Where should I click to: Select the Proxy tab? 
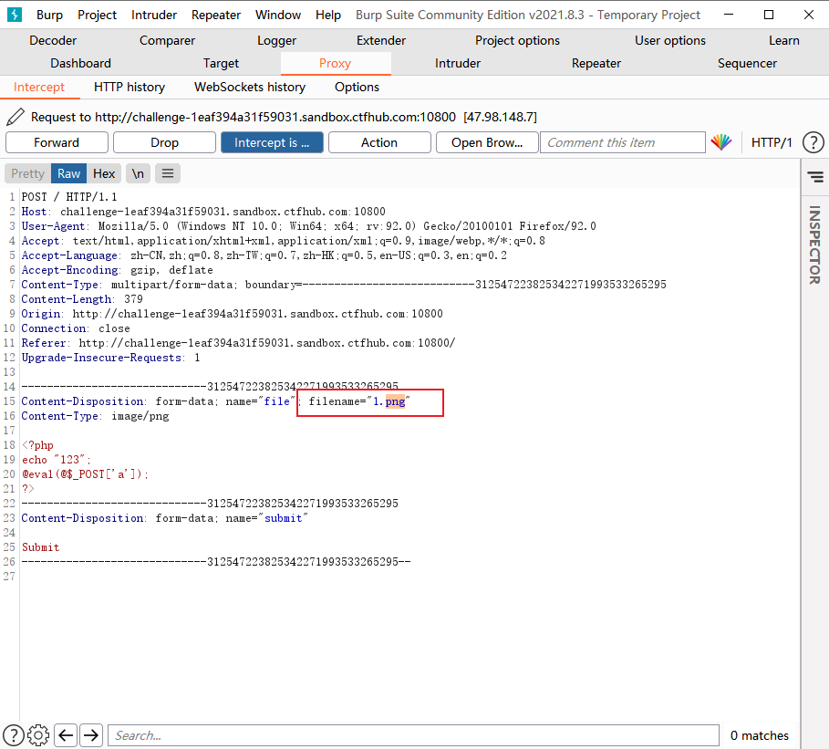(x=336, y=63)
